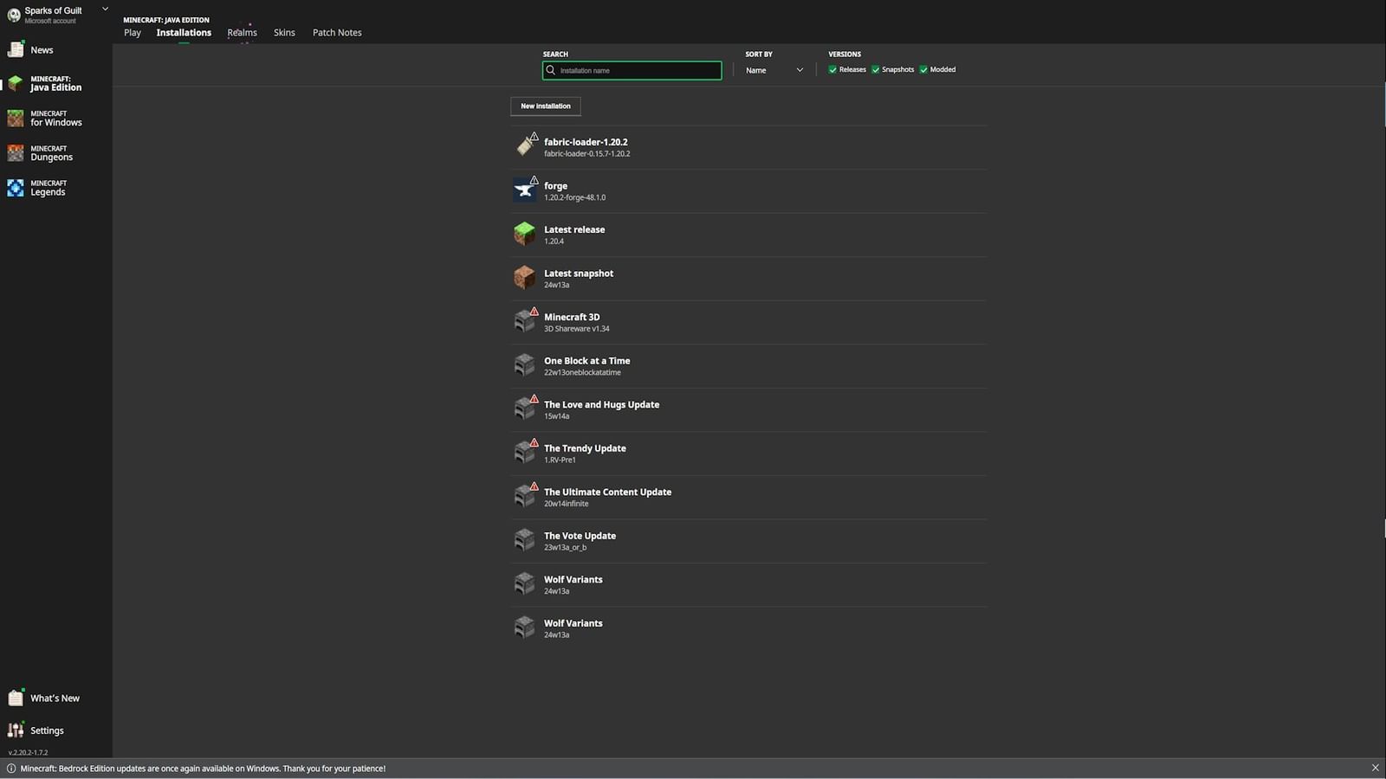Uncheck the Releases version filter
The height and width of the screenshot is (779, 1386).
coord(832,69)
